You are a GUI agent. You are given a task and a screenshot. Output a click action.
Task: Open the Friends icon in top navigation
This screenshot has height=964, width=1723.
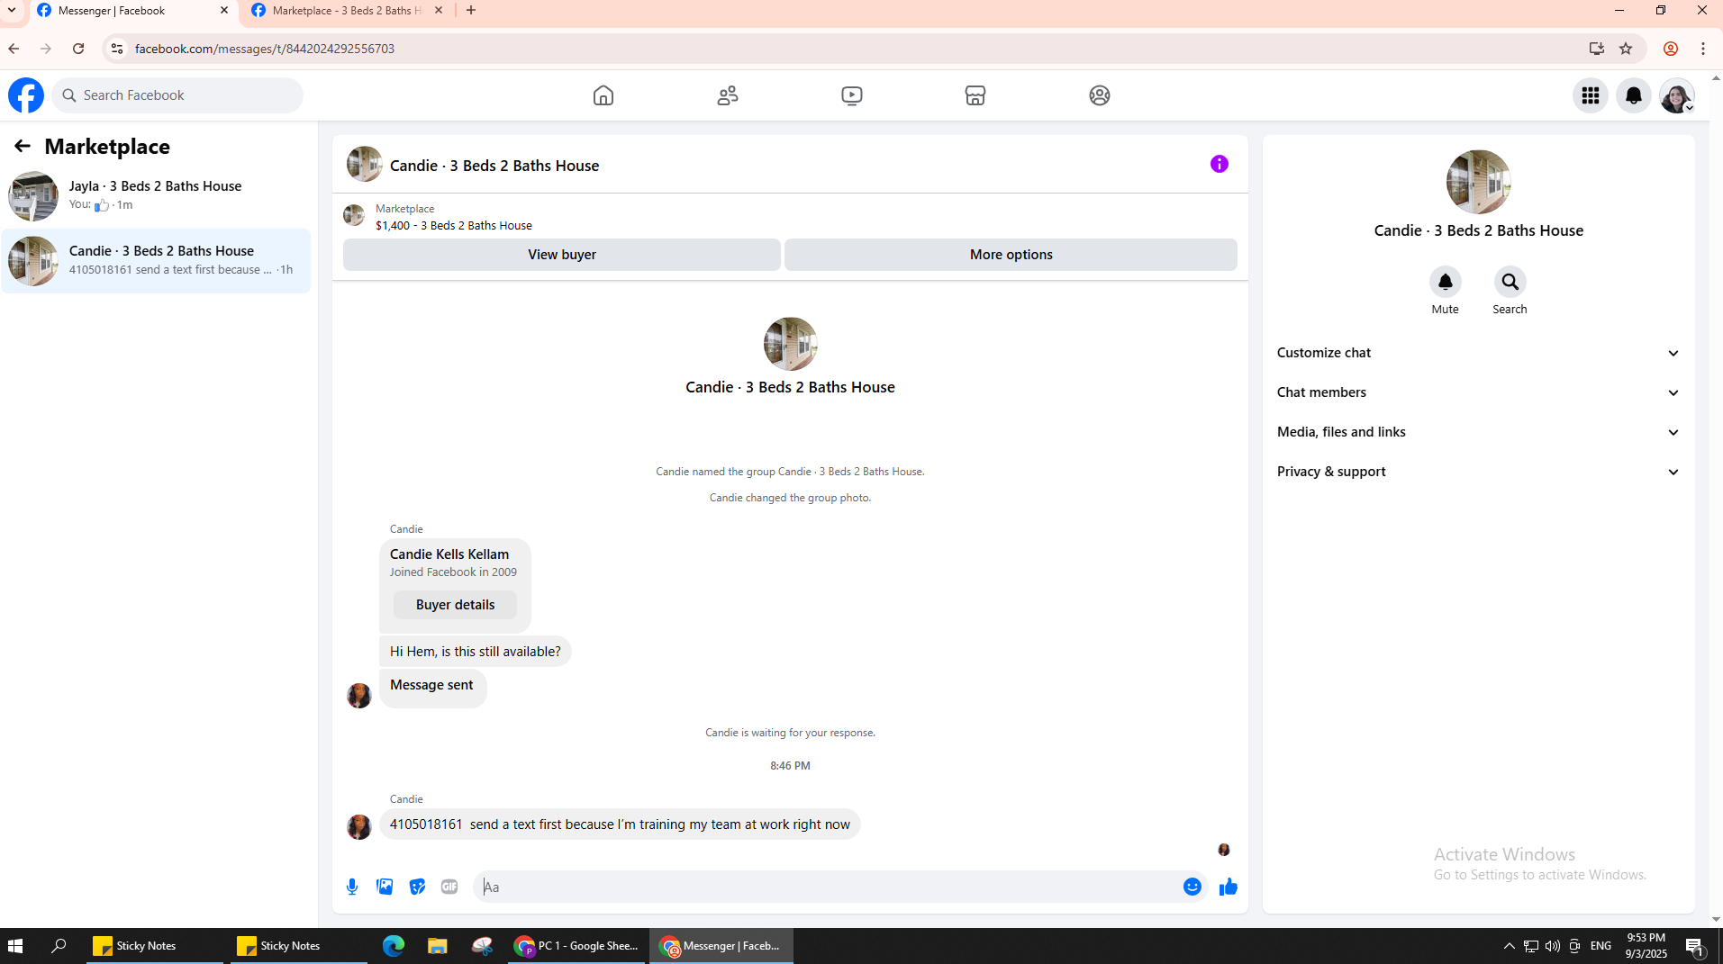(728, 95)
